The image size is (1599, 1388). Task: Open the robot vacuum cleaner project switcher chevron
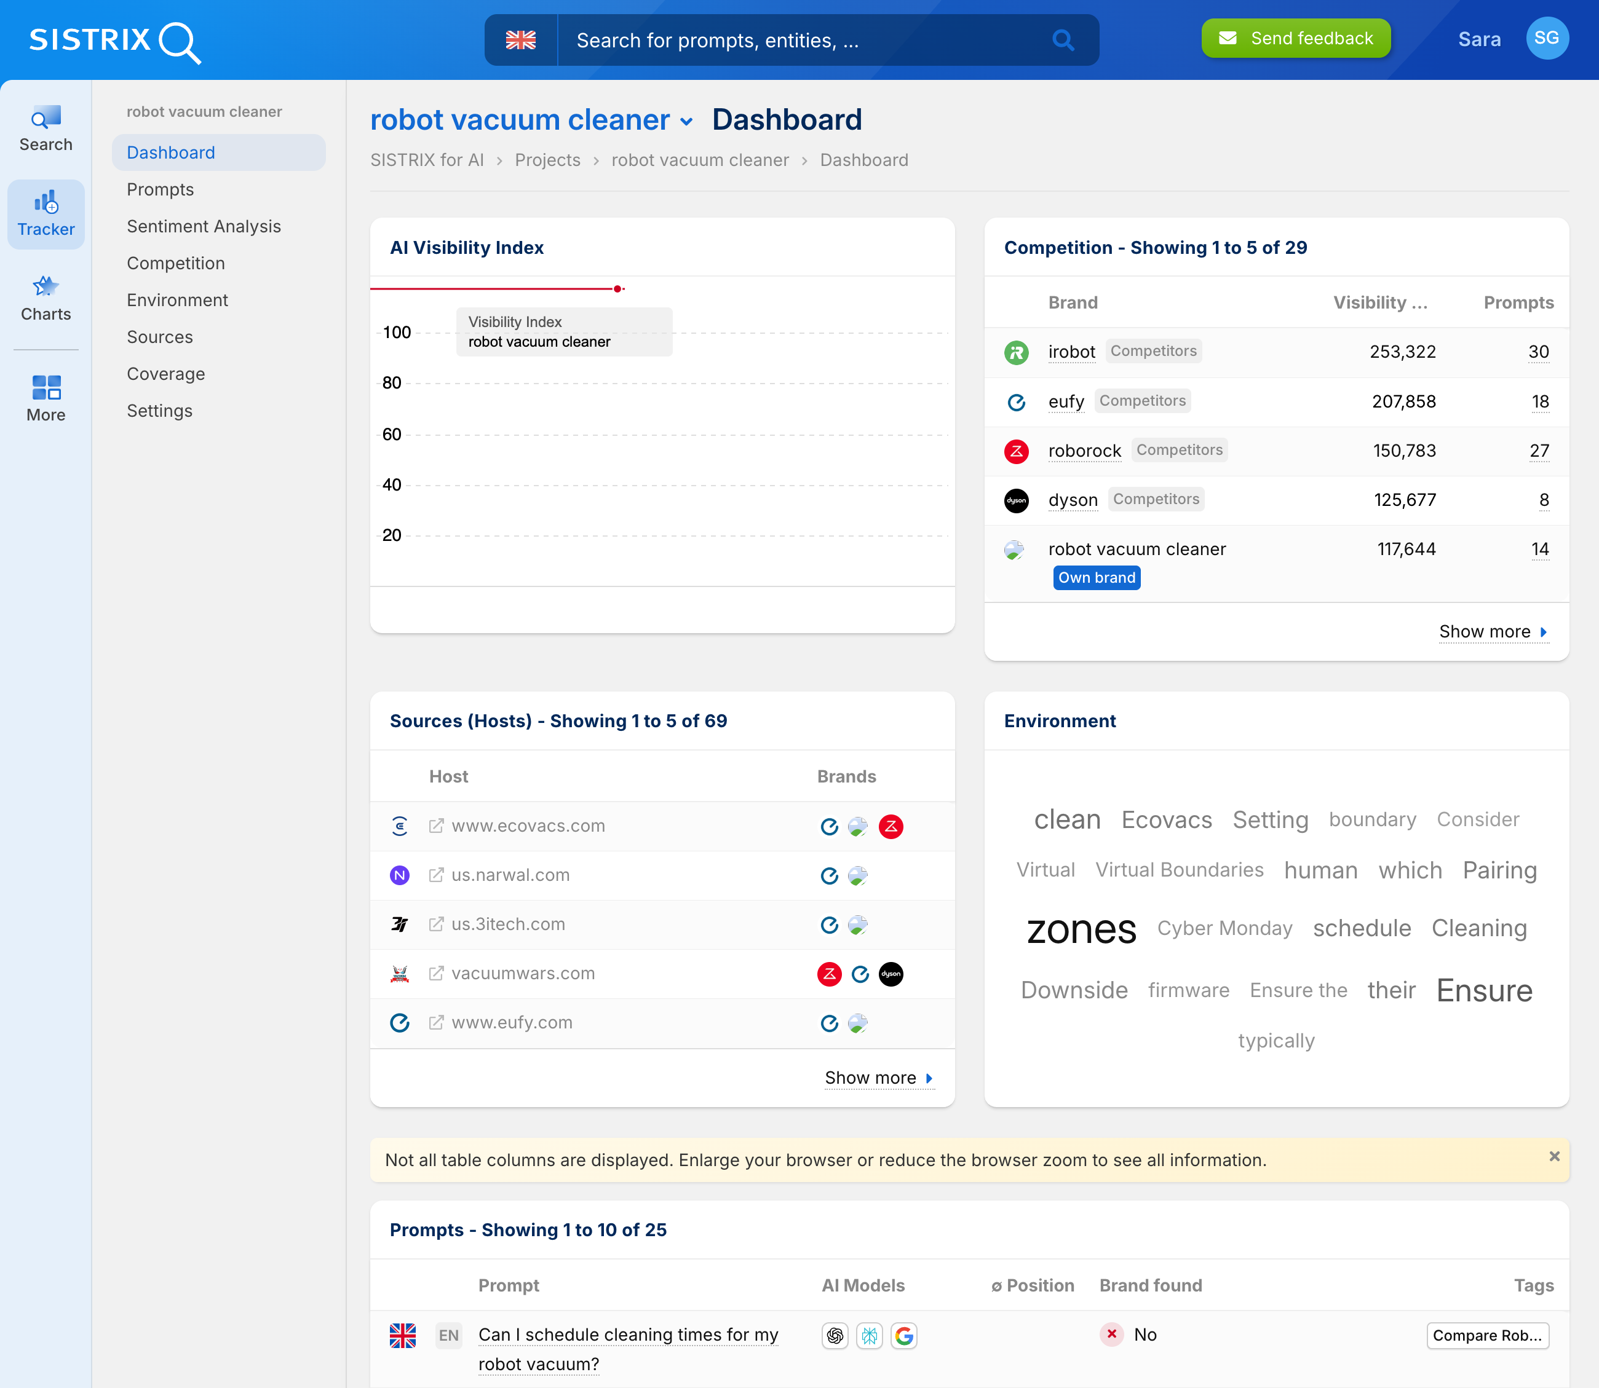[687, 122]
